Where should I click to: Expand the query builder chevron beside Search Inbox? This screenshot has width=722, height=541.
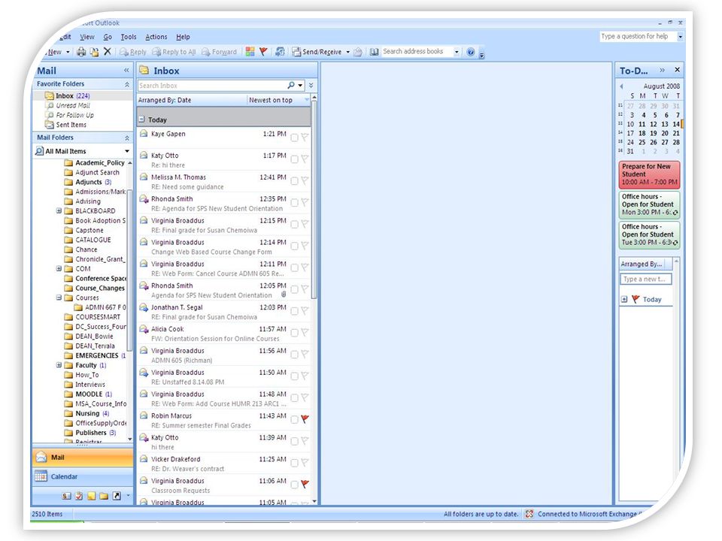[x=311, y=85]
